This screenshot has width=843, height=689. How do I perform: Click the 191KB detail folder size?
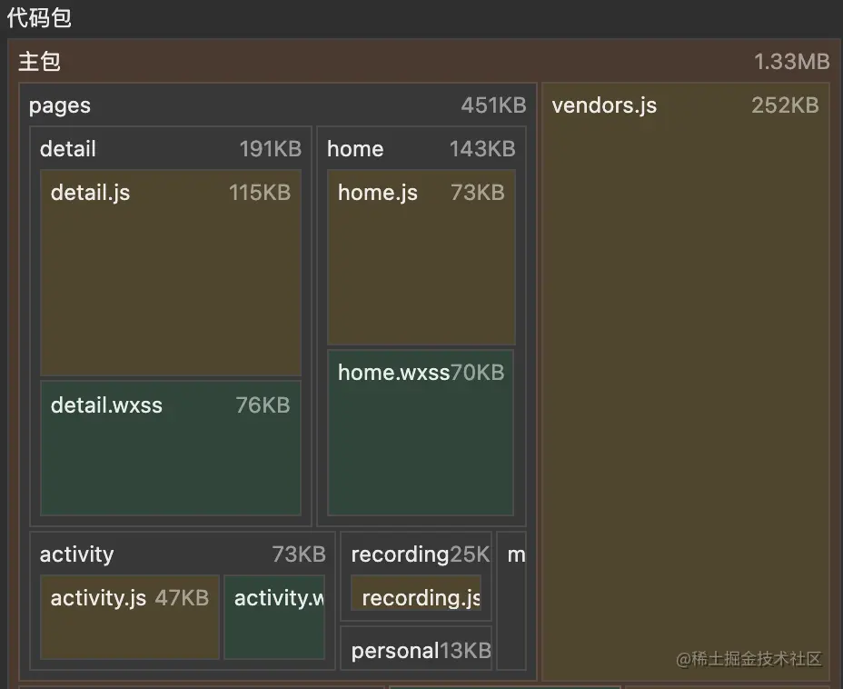(x=271, y=149)
